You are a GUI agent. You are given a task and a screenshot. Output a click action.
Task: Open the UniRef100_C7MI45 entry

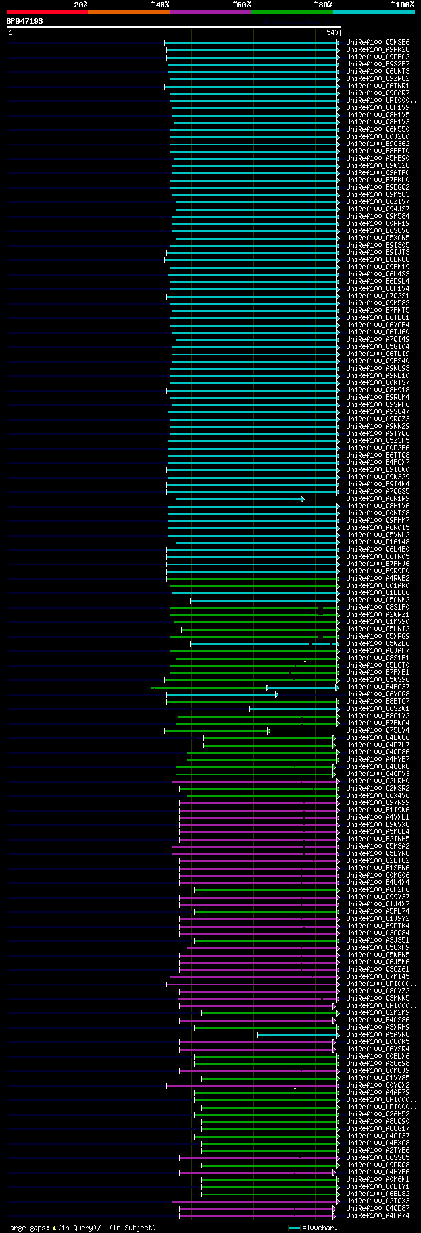pos(378,976)
